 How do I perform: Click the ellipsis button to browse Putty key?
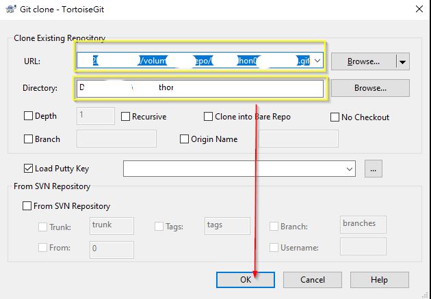point(374,169)
